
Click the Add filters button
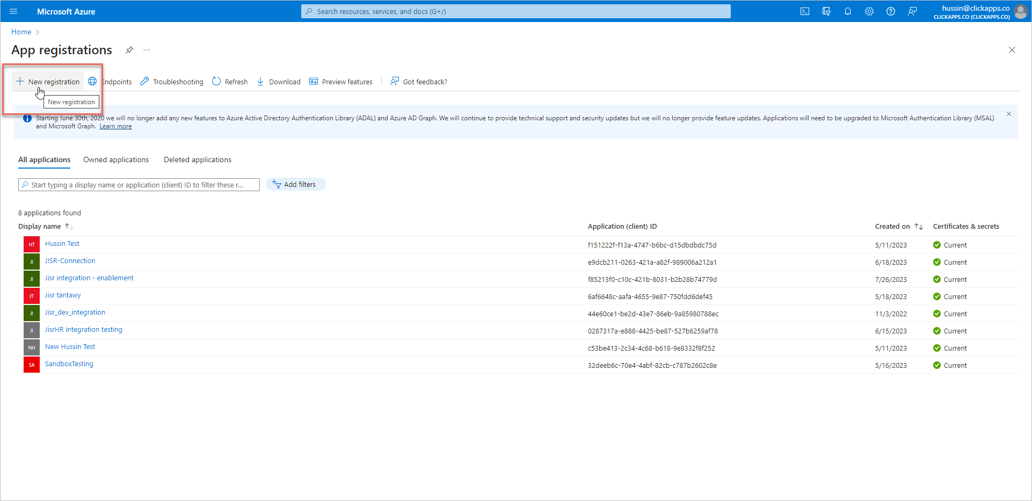[295, 185]
